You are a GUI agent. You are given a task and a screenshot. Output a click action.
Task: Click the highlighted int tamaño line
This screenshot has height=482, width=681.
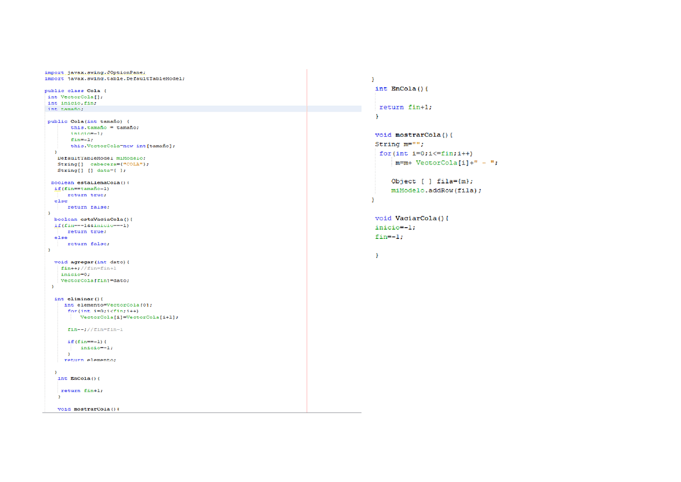click(x=65, y=109)
